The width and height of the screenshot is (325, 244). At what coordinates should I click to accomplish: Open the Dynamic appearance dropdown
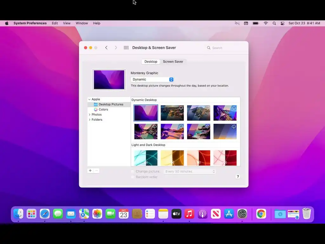click(152, 79)
